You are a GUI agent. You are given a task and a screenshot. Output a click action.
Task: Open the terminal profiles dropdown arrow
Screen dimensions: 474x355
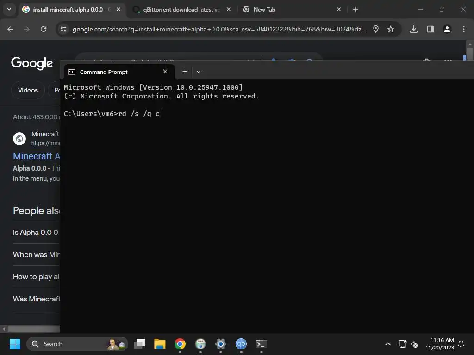click(199, 72)
